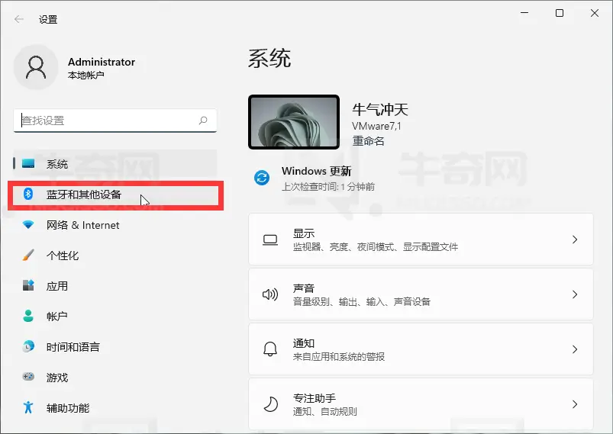Click the Windows 更新 sync icon
This screenshot has height=434, width=613.
click(262, 178)
